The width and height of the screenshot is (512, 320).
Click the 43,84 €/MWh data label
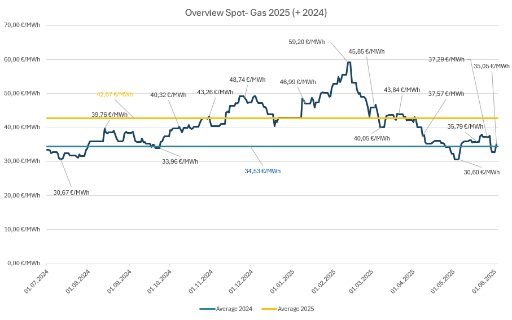coord(402,90)
